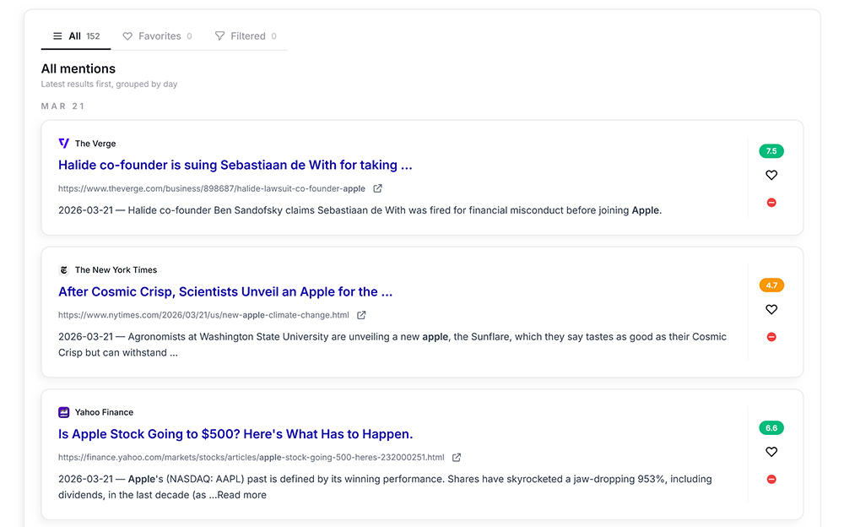Image resolution: width=844 pixels, height=527 pixels.
Task: Favorite the Cosmic Crisp apple article
Action: point(771,309)
